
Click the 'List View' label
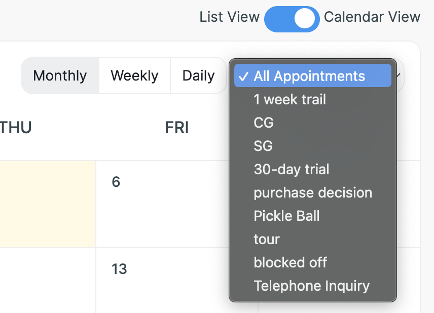(x=229, y=17)
